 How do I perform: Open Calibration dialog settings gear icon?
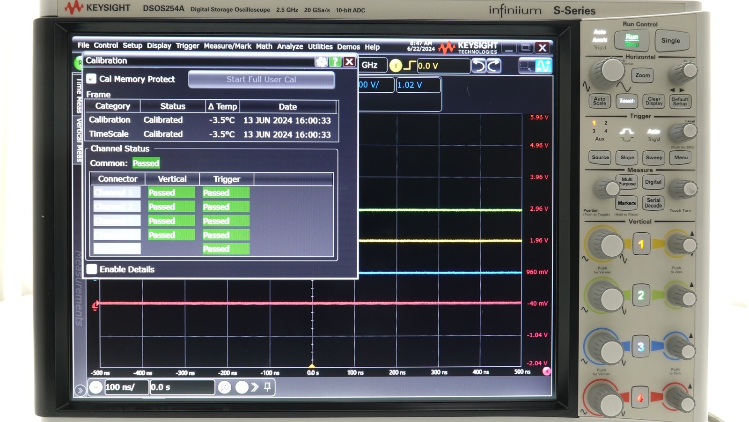pyautogui.click(x=321, y=62)
